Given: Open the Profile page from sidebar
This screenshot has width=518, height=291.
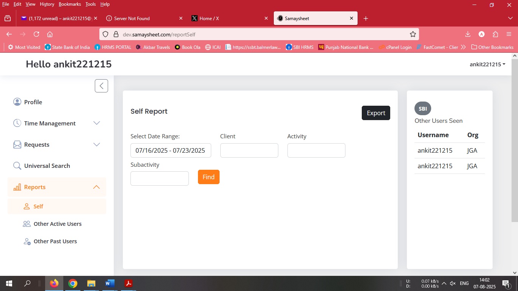Looking at the screenshot, I should [33, 102].
